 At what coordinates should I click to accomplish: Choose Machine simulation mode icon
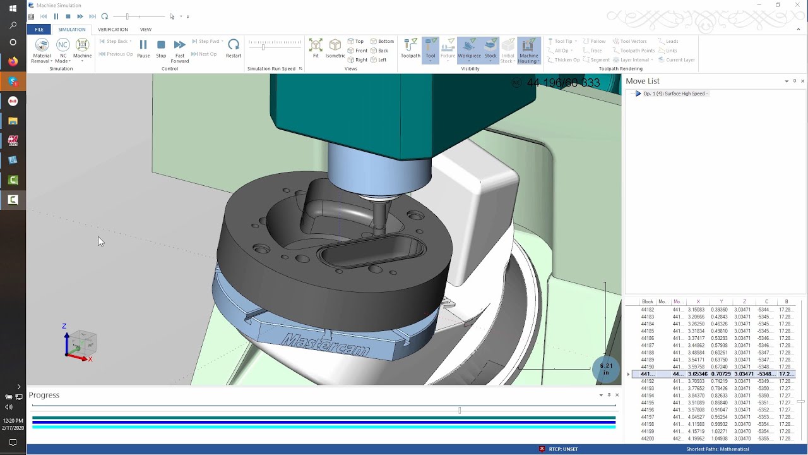[82, 49]
